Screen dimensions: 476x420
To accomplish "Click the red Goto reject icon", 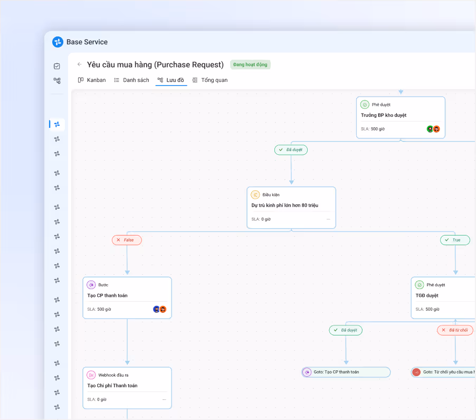I will [x=416, y=372].
